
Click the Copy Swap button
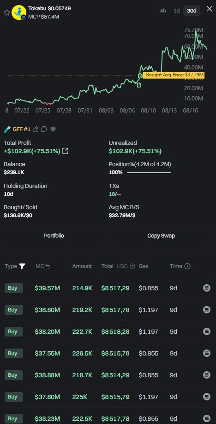pos(161,236)
